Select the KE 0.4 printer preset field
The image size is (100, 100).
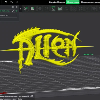5,11
